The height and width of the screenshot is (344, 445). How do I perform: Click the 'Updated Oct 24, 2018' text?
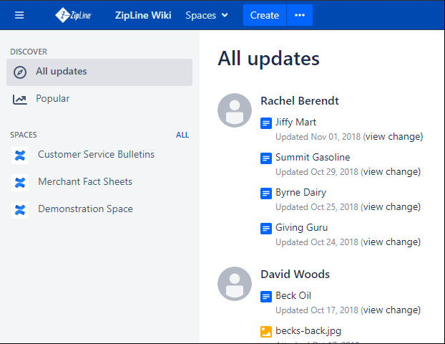click(x=317, y=242)
